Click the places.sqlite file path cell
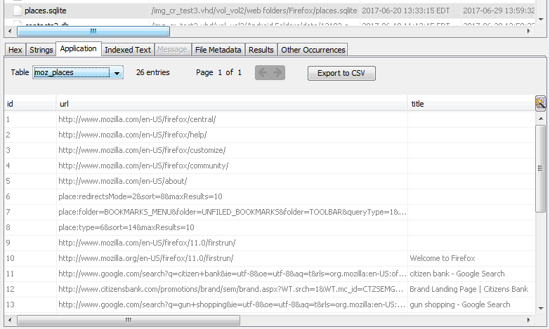This screenshot has width=550, height=329. click(x=254, y=11)
